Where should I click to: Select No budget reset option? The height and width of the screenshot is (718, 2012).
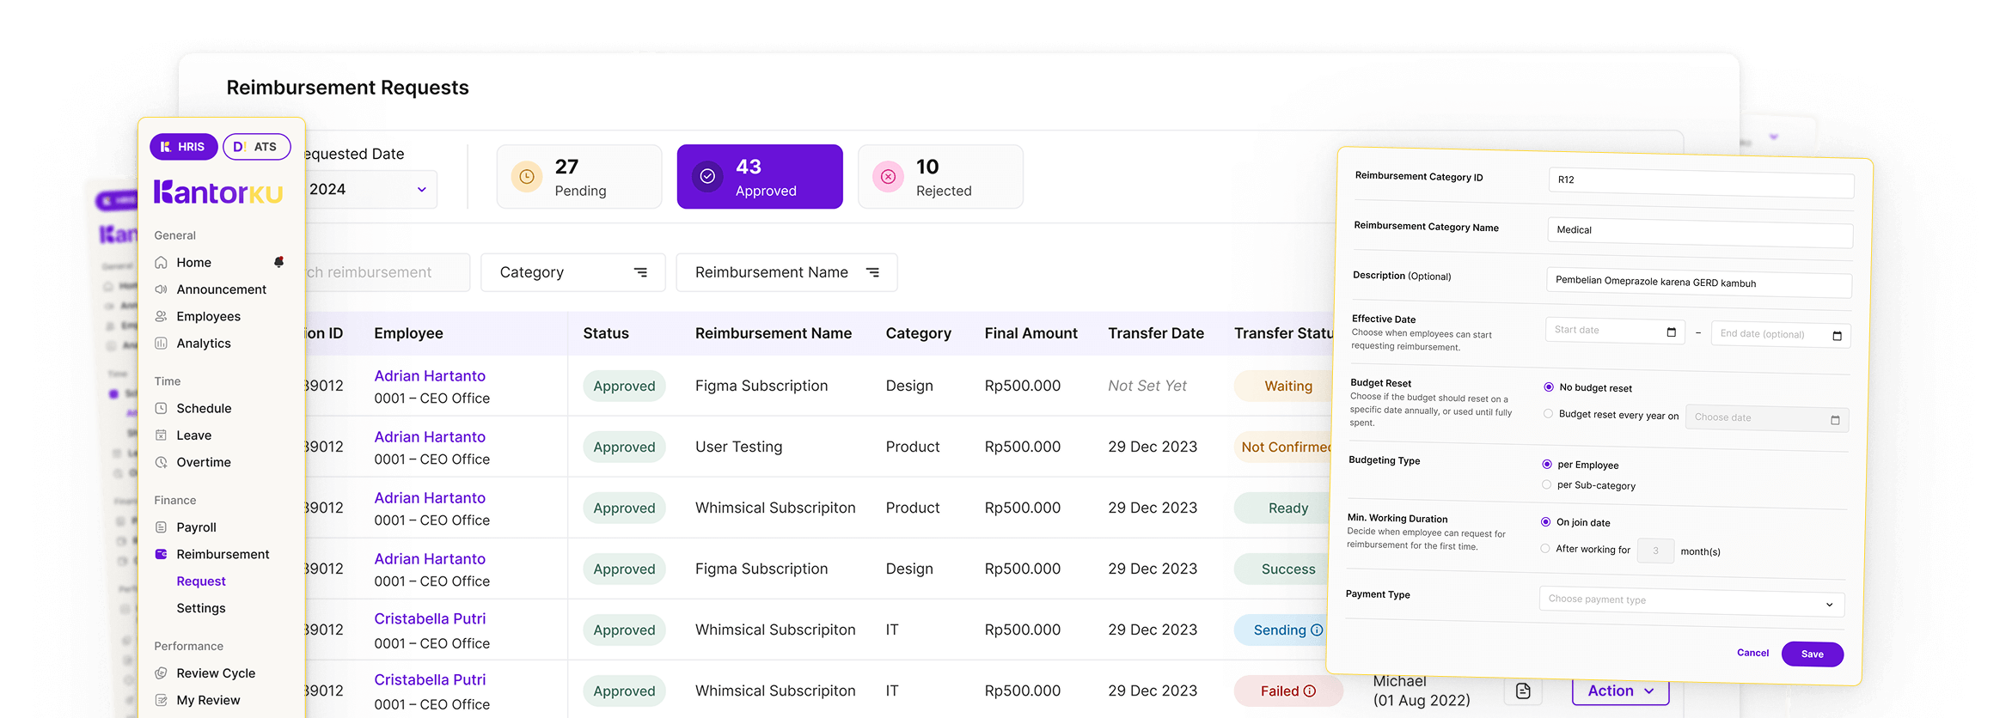pyautogui.click(x=1549, y=387)
